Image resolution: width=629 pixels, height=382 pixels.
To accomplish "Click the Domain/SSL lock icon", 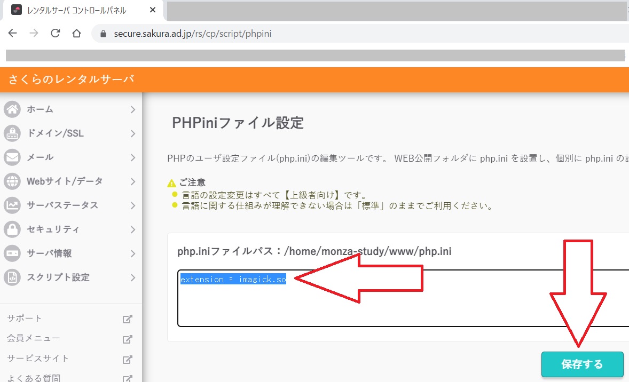I will [12, 133].
